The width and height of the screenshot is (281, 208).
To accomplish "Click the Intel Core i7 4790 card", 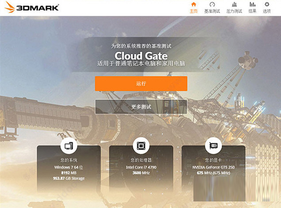I will point(141,168).
